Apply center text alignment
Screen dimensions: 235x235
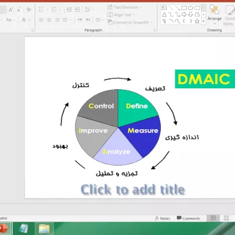[x=49, y=20]
